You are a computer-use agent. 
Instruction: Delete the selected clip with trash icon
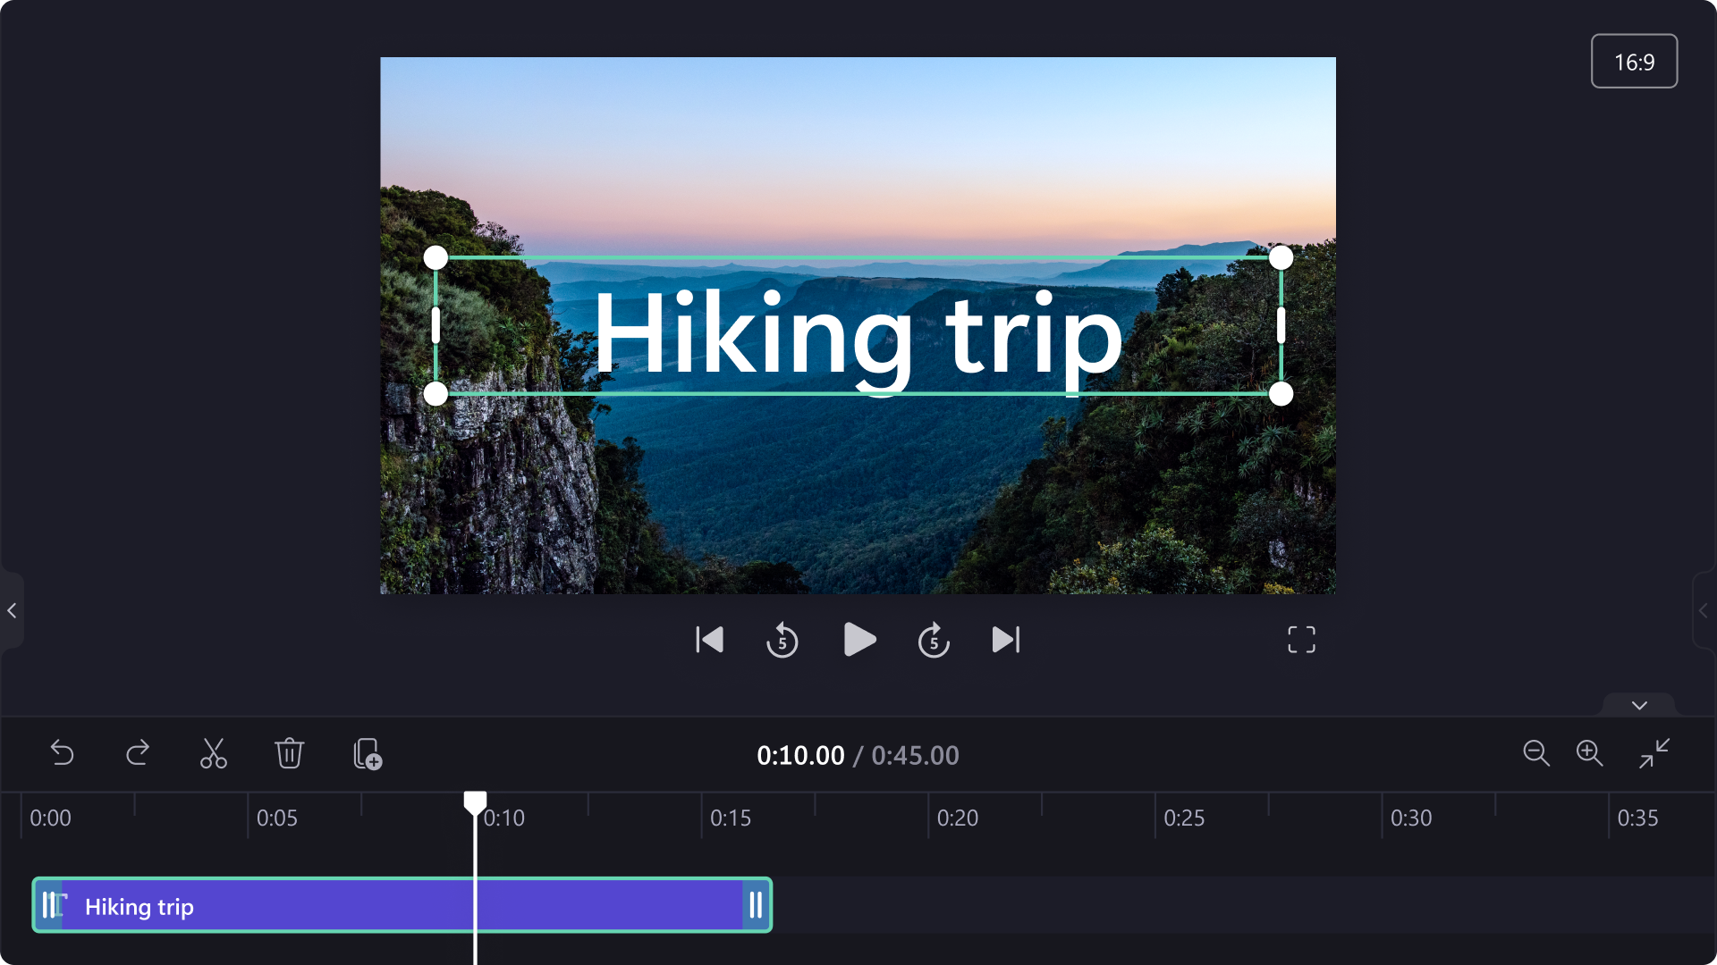pos(290,753)
